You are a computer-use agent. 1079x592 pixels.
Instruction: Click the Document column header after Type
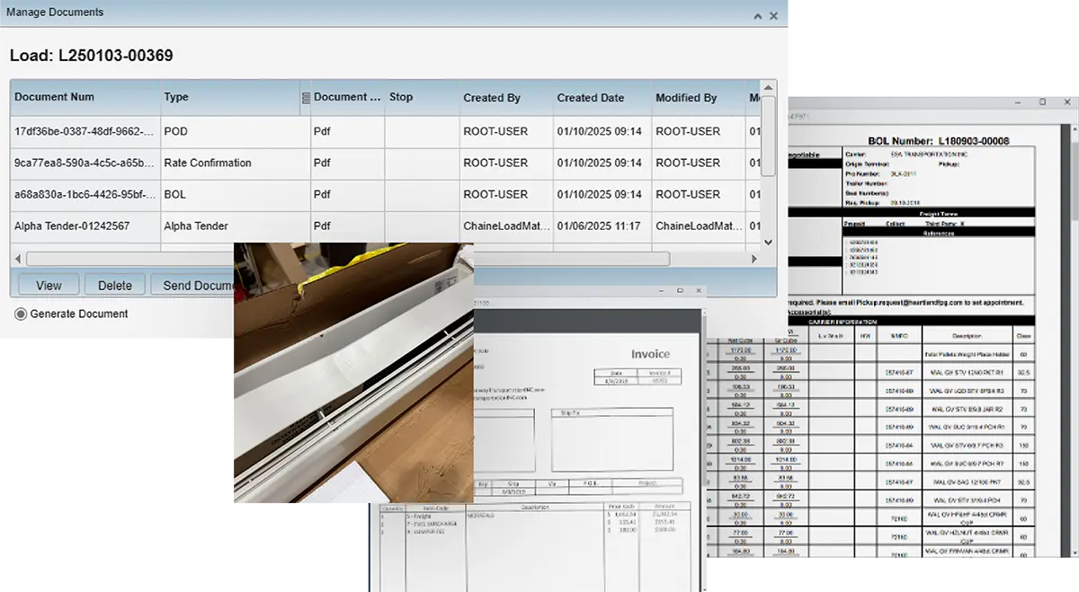tap(347, 97)
